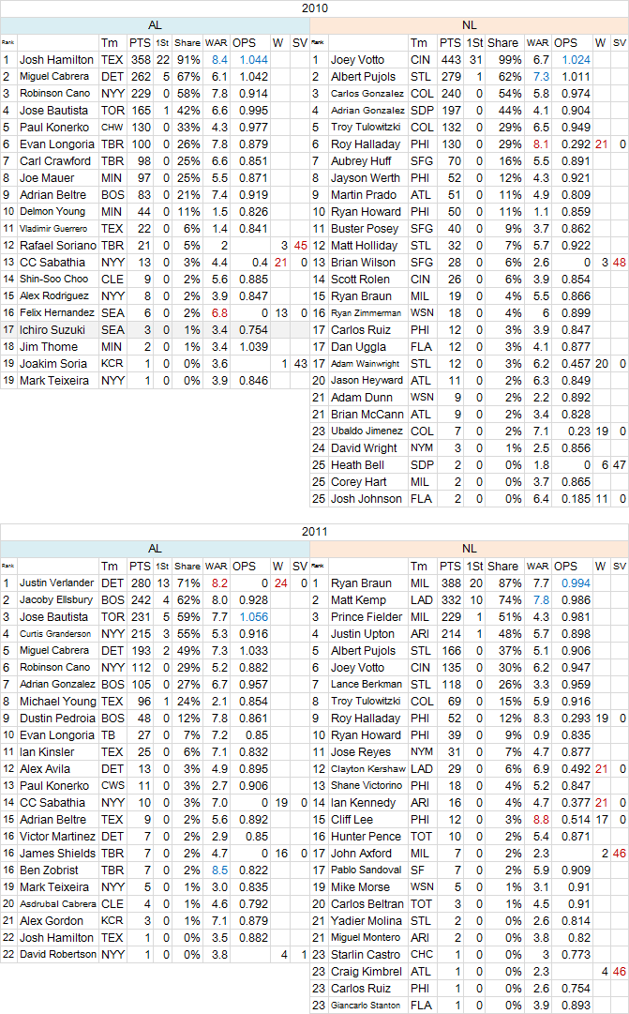Select Josh Hamilton's 358 points cell
Image resolution: width=629 pixels, height=1014 pixels.
point(141,59)
